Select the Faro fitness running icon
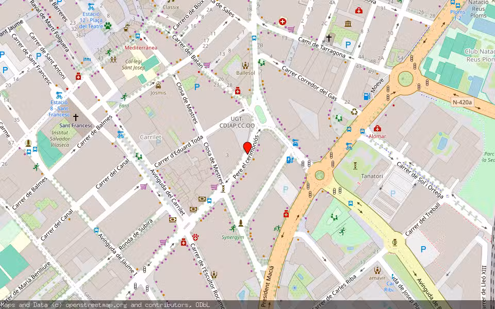This screenshot has width=495, height=309. click(124, 97)
